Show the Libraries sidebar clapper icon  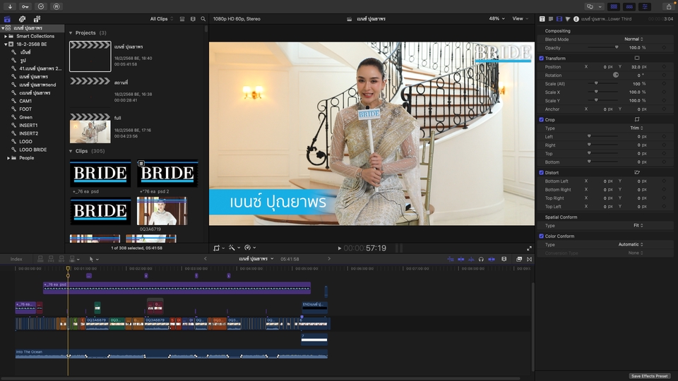[7, 19]
